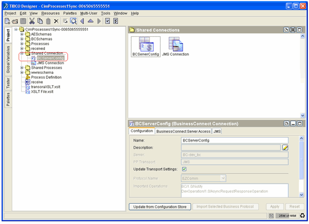
Task: Expand the Shared Processes folder
Action: pos(22,68)
